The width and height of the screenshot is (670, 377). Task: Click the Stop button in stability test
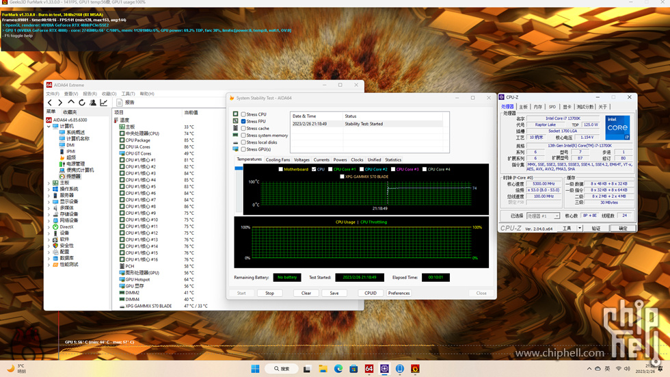[x=269, y=293]
